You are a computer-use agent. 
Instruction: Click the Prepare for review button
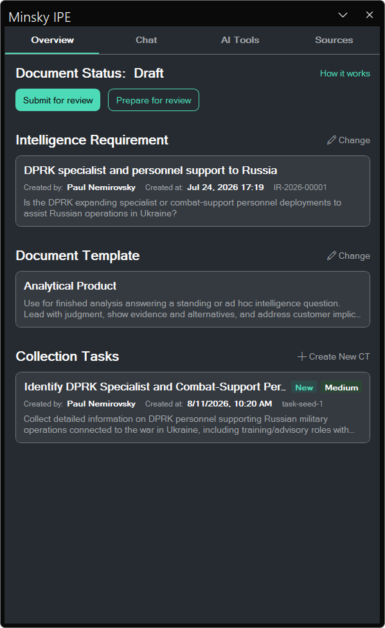coord(154,100)
